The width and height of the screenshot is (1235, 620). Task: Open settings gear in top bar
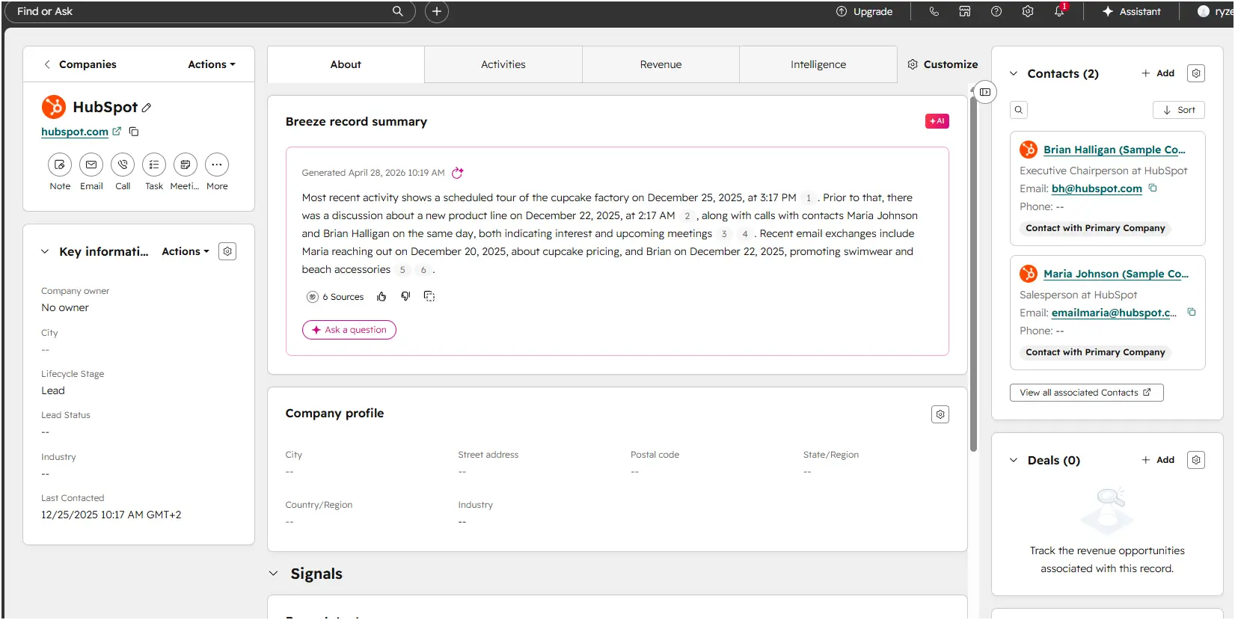click(x=1028, y=11)
